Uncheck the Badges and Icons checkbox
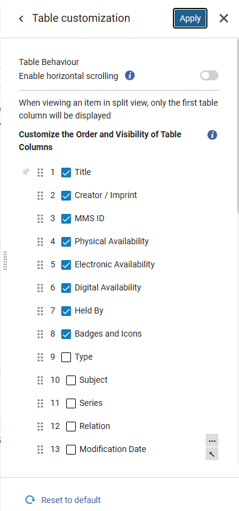The image size is (239, 511). click(66, 334)
